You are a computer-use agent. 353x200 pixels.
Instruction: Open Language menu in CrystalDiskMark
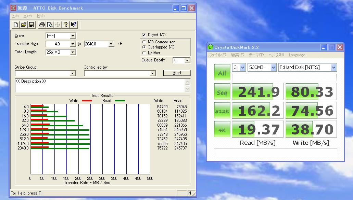click(x=297, y=55)
